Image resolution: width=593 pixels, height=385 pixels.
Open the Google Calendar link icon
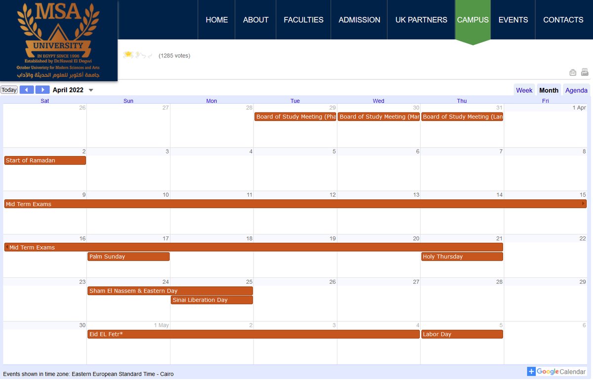[x=531, y=371]
